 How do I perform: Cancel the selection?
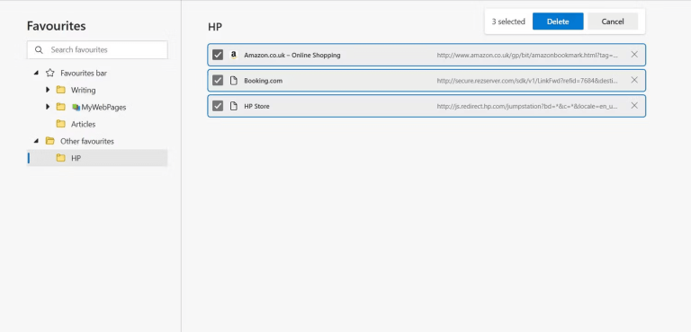tap(613, 22)
